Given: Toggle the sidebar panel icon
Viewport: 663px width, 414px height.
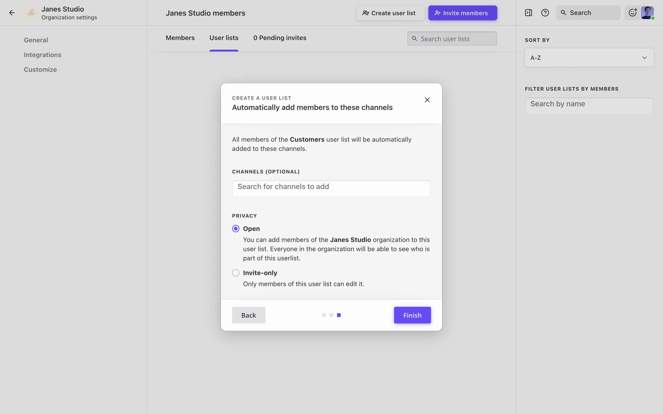Looking at the screenshot, I should pyautogui.click(x=528, y=13).
